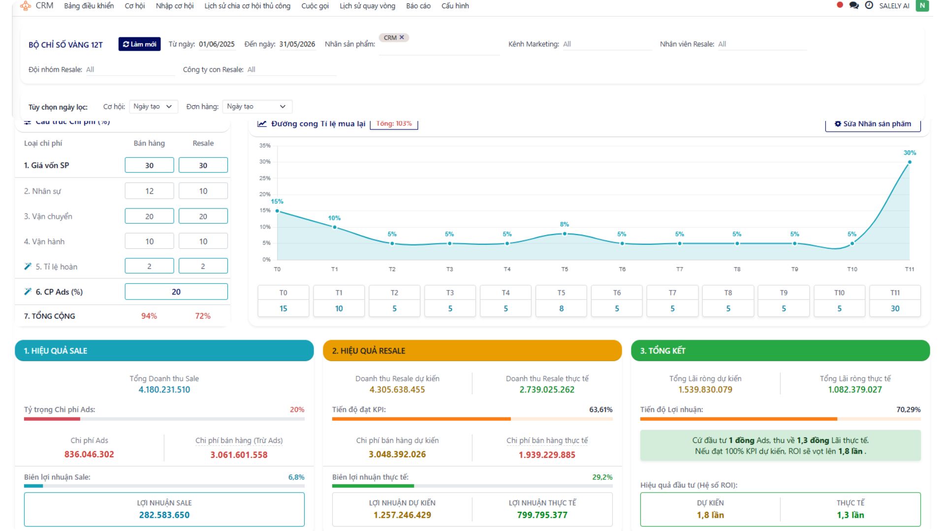The width and height of the screenshot is (945, 531).
Task: Open the green N user avatar
Action: tap(922, 5)
